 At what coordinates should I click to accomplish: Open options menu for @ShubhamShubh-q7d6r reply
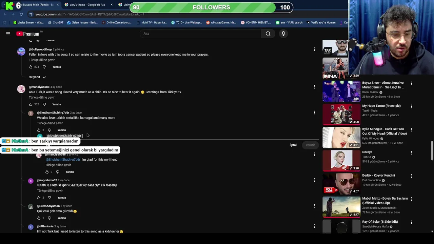[314, 113]
